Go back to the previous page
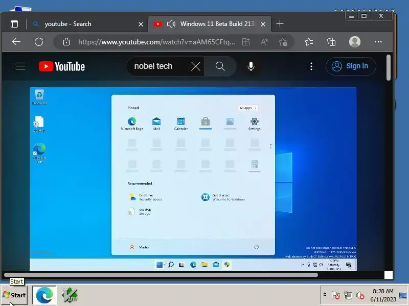 16,42
